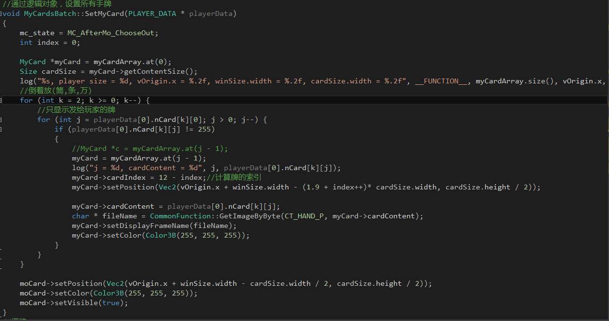
Task: Collapse the 'for (int j' inner loop
Action: click(x=1, y=120)
